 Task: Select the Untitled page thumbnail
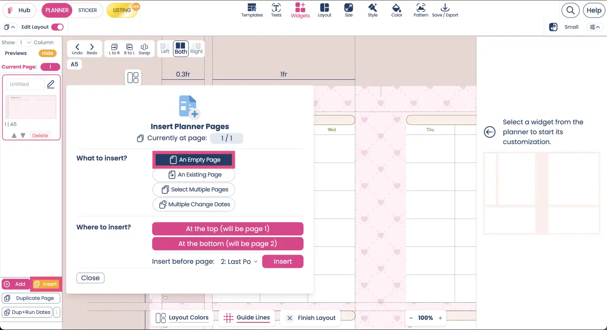[31, 107]
